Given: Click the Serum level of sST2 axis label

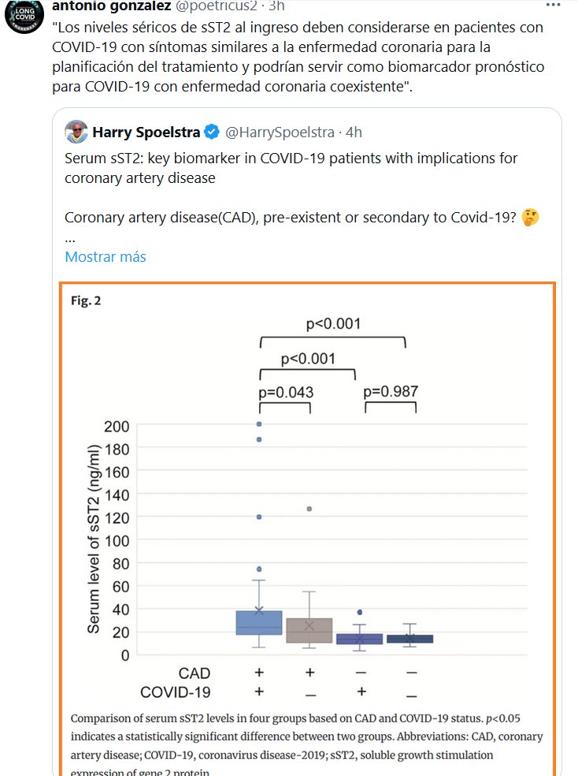Looking at the screenshot, I should click(94, 539).
